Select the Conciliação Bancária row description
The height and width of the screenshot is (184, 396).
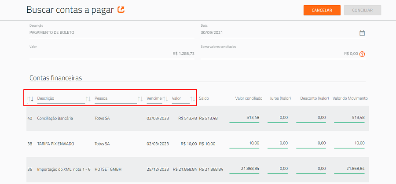[55, 119]
